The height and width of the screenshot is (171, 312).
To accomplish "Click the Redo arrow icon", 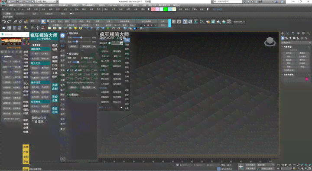I will pyautogui.click(x=9, y=22).
